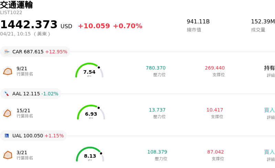
Task: Click the UAL airline logo icon
Action: click(7, 136)
